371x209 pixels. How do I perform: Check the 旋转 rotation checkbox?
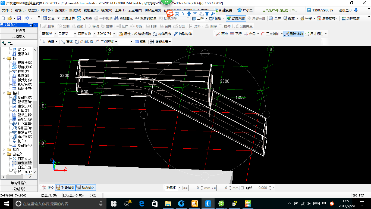tap(242, 188)
